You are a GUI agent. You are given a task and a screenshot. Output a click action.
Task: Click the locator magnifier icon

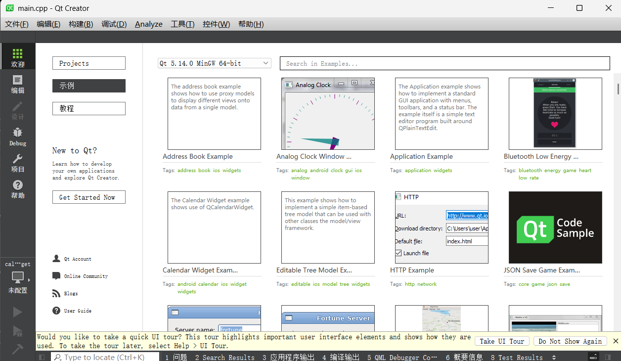point(58,357)
